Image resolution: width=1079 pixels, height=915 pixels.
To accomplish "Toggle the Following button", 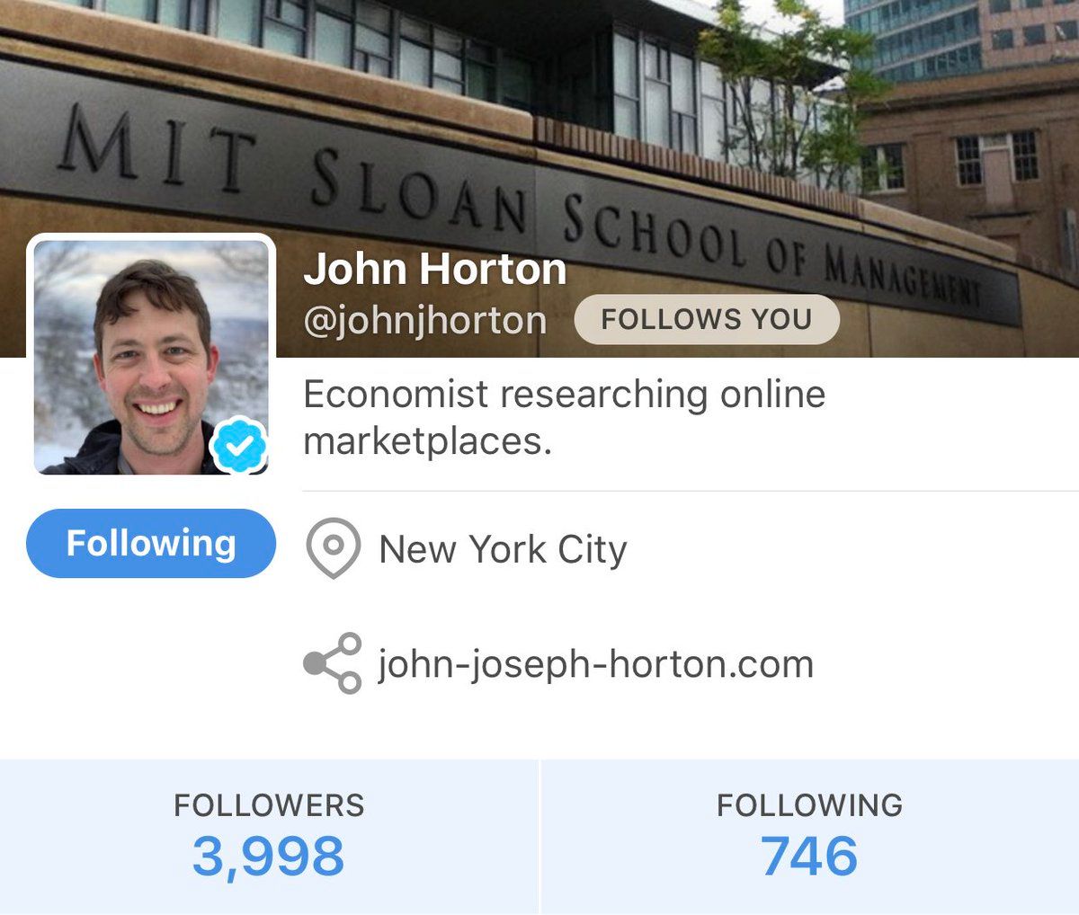I will pyautogui.click(x=151, y=543).
